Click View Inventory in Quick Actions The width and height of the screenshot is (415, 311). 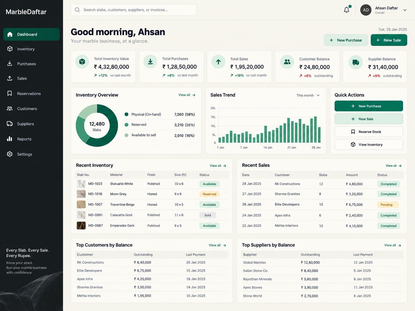pos(369,145)
